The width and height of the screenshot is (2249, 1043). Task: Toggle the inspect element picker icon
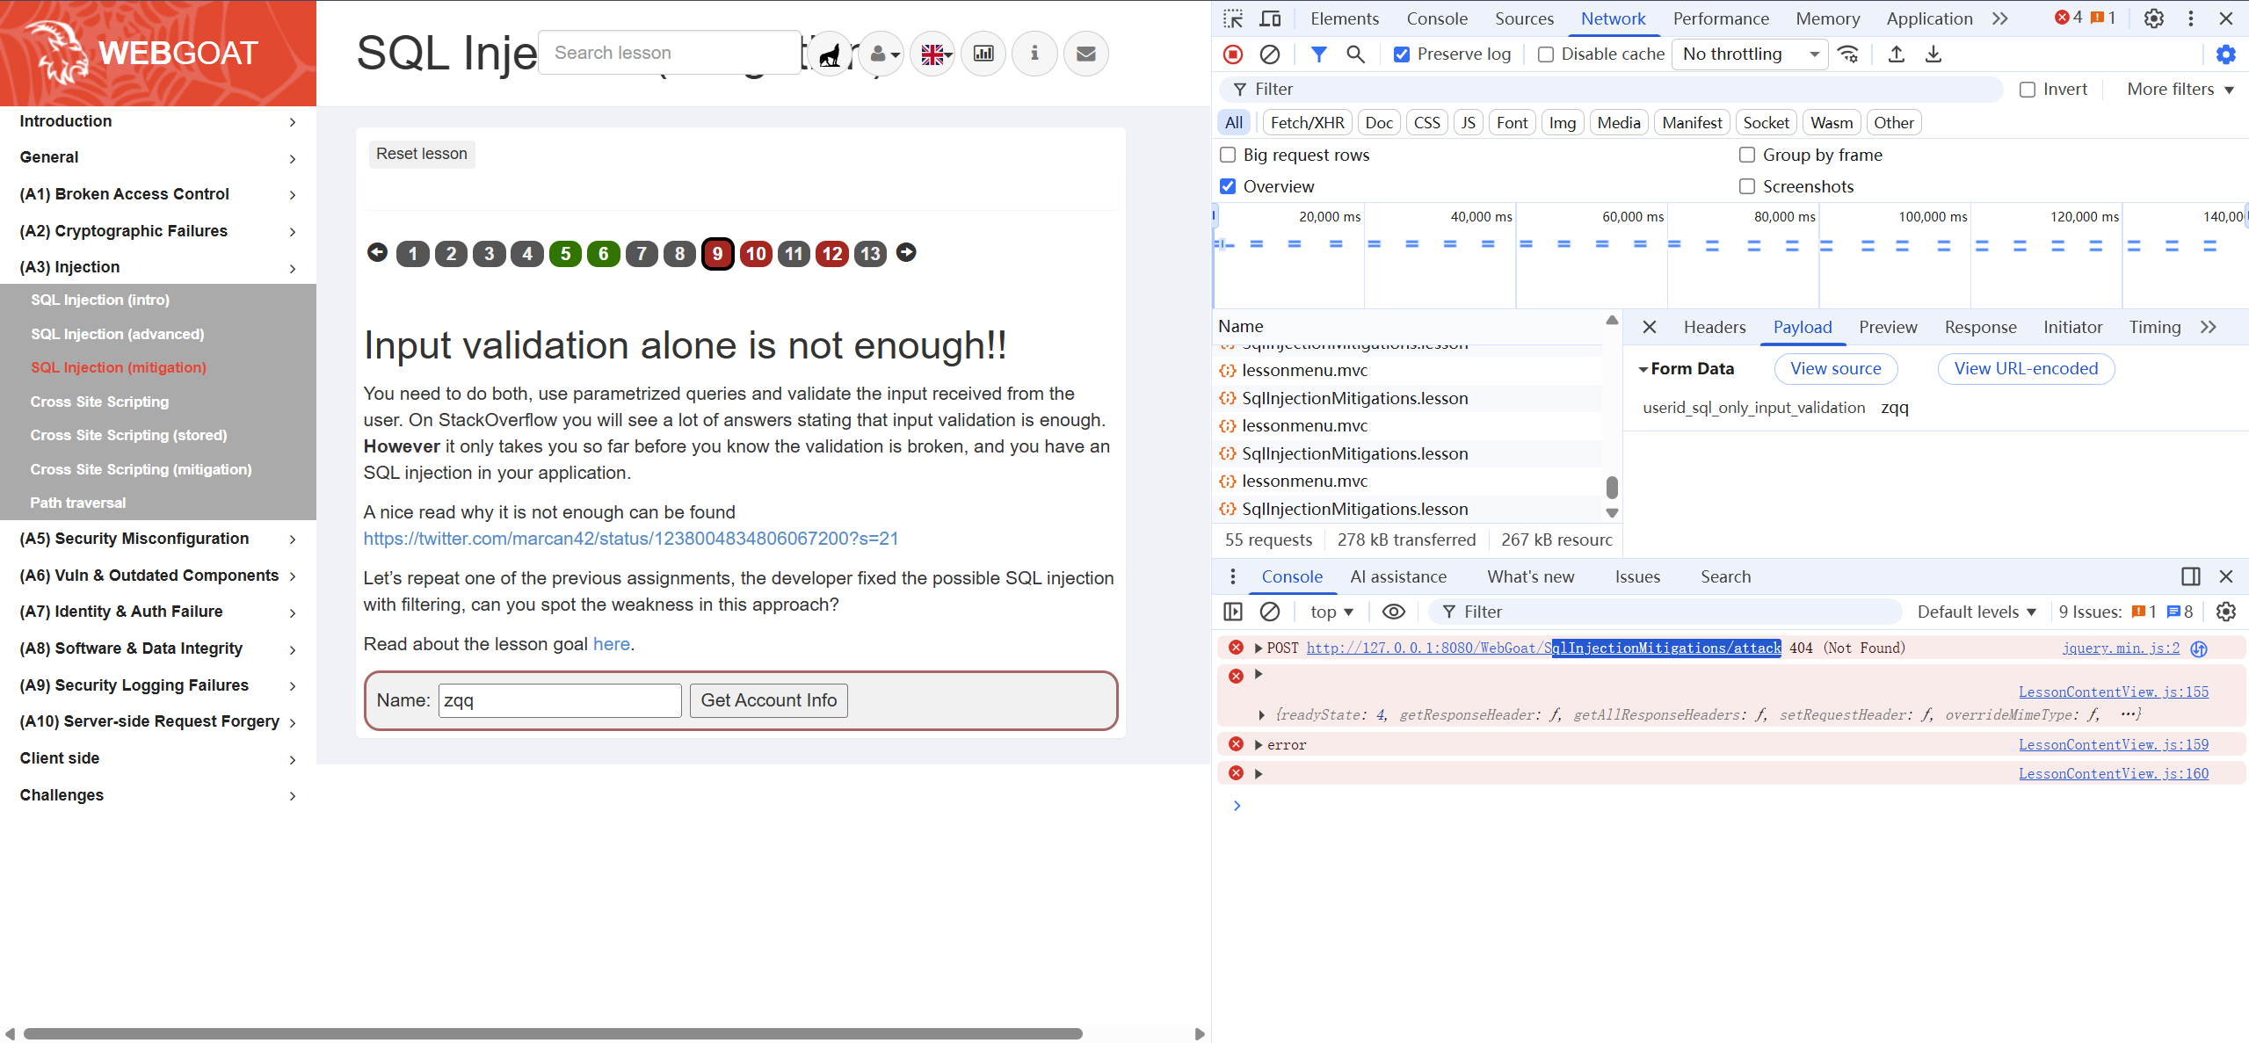pos(1233,18)
